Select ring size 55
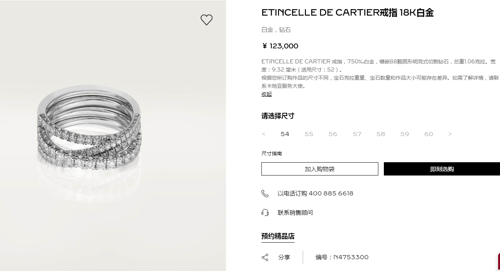Viewport: 500px width, 271px height. pyautogui.click(x=309, y=134)
